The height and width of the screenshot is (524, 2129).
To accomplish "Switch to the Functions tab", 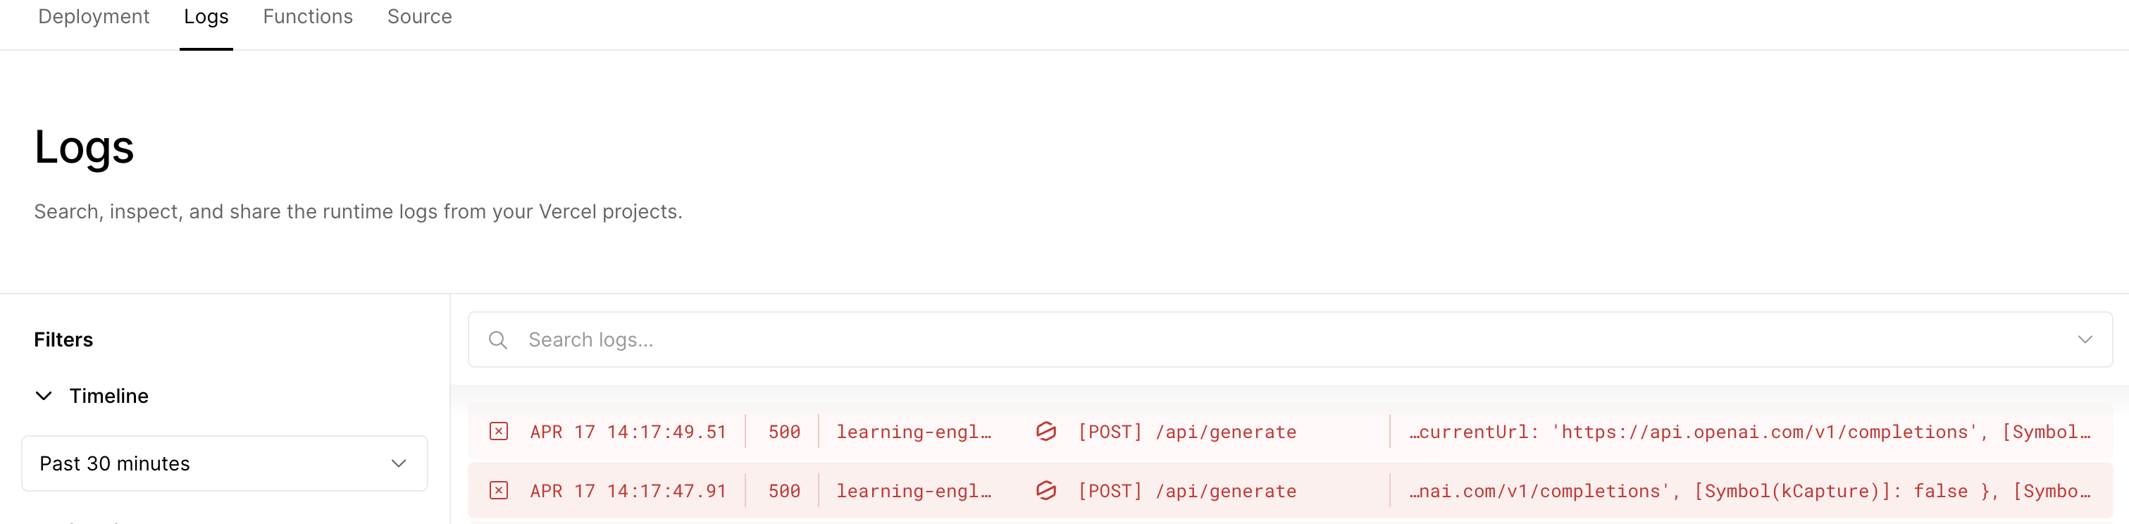I will coord(307,16).
